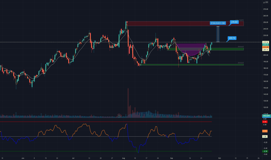Screen dimensions: 271x160
Task: Click the 180.00 price axis value
Action: coord(265,68)
